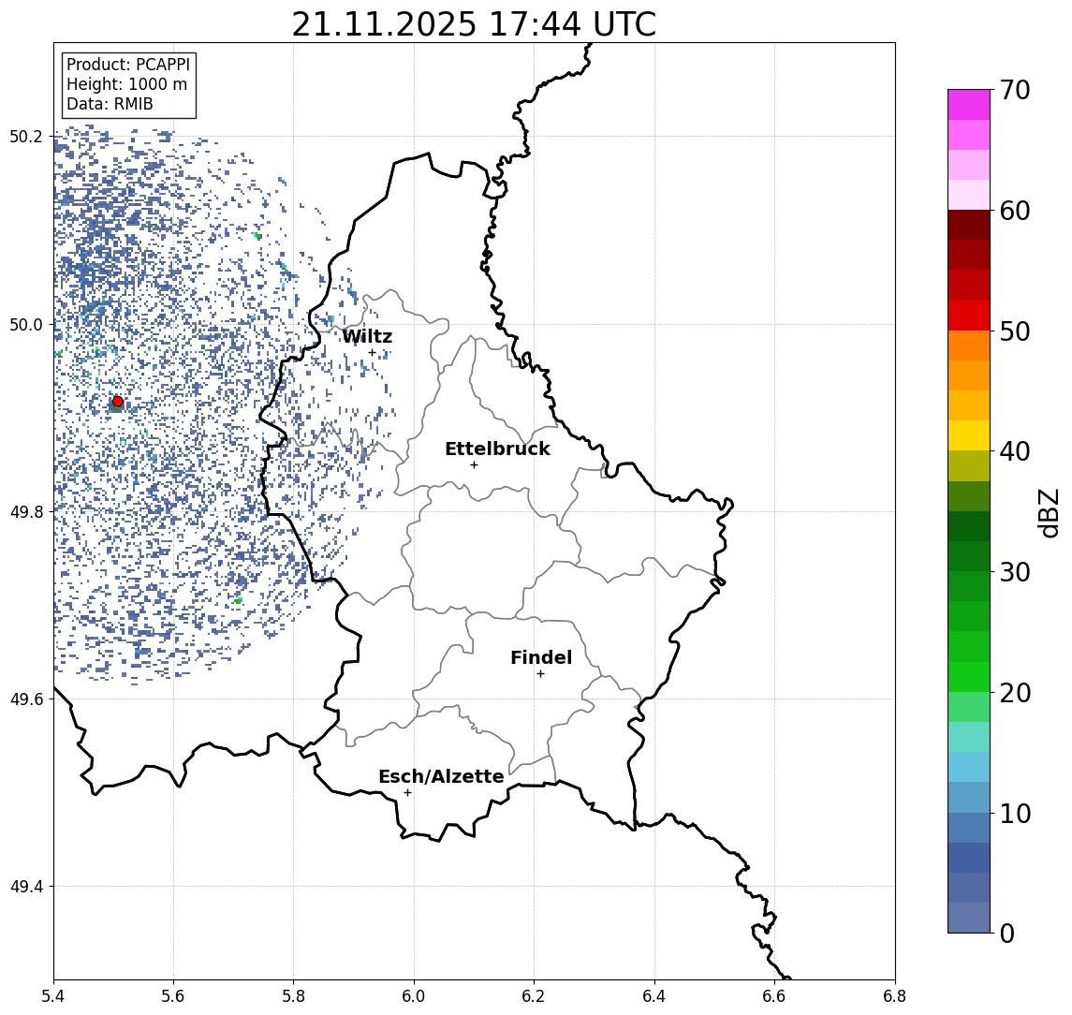Click the yellow colorbar swatch near 40
Viewport: 1072px width, 1015px height.
click(969, 436)
